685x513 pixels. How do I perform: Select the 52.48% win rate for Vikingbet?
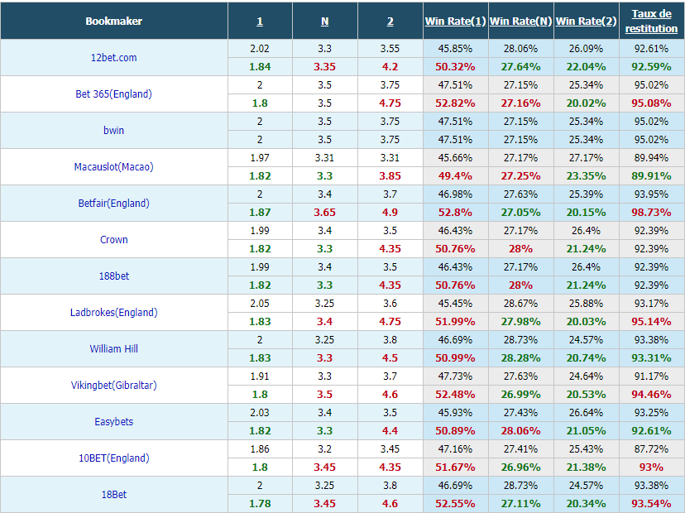tap(455, 394)
